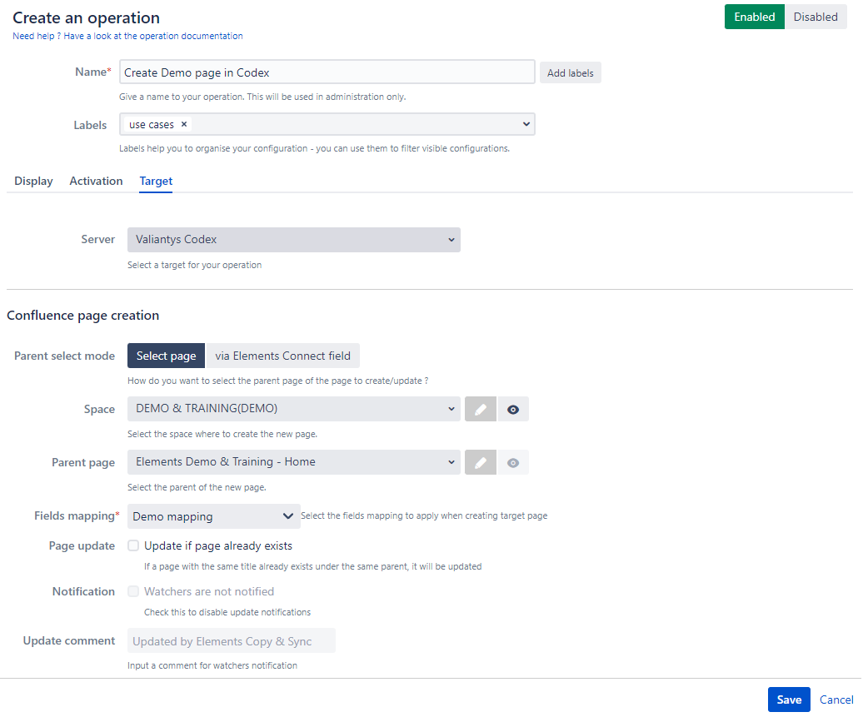The height and width of the screenshot is (717, 863).
Task: Click the edit pencil icon next to Space
Action: coord(480,409)
